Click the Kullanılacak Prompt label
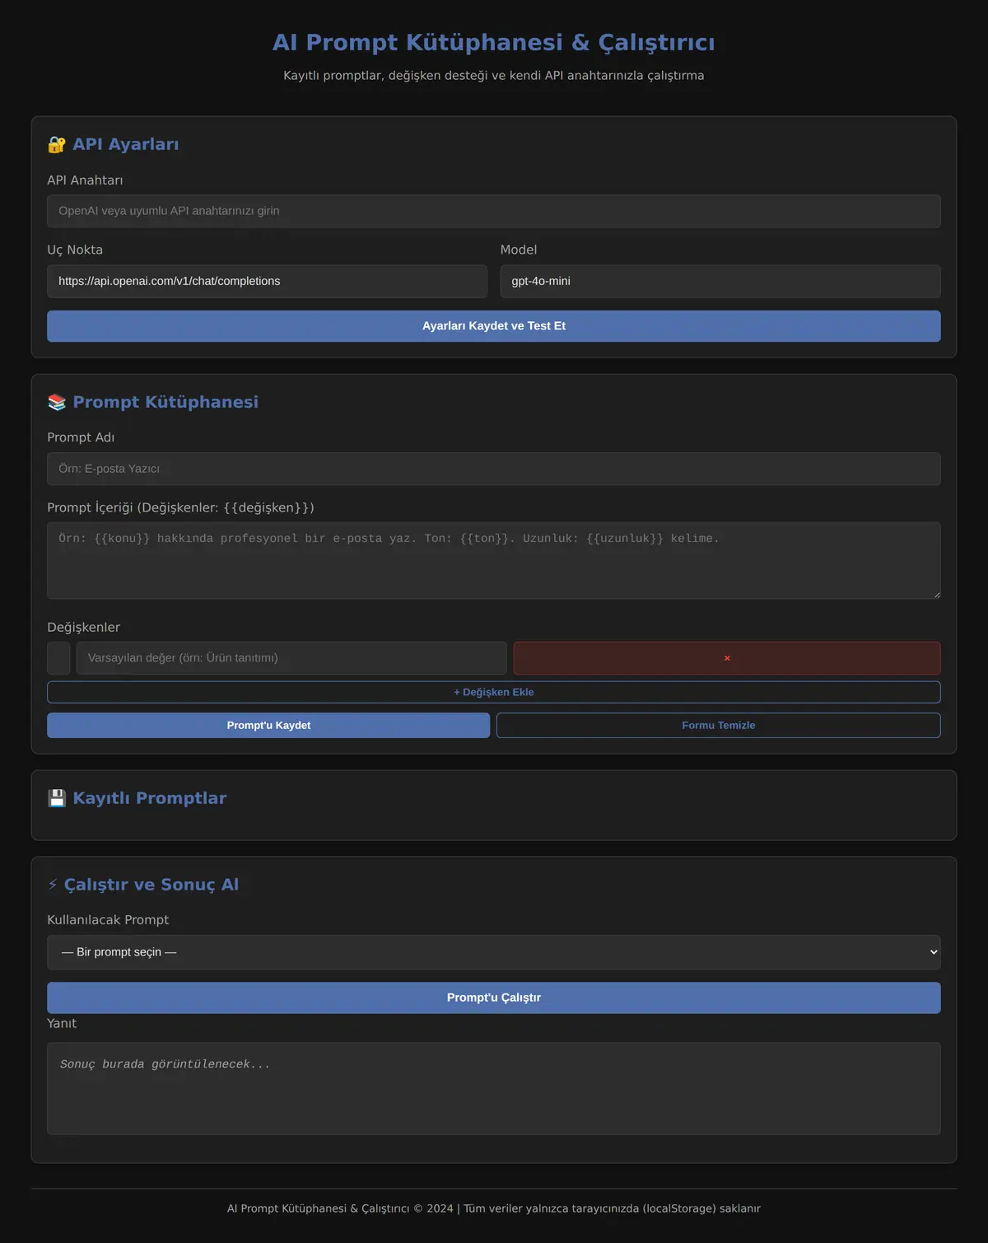Image resolution: width=988 pixels, height=1243 pixels. click(x=108, y=920)
